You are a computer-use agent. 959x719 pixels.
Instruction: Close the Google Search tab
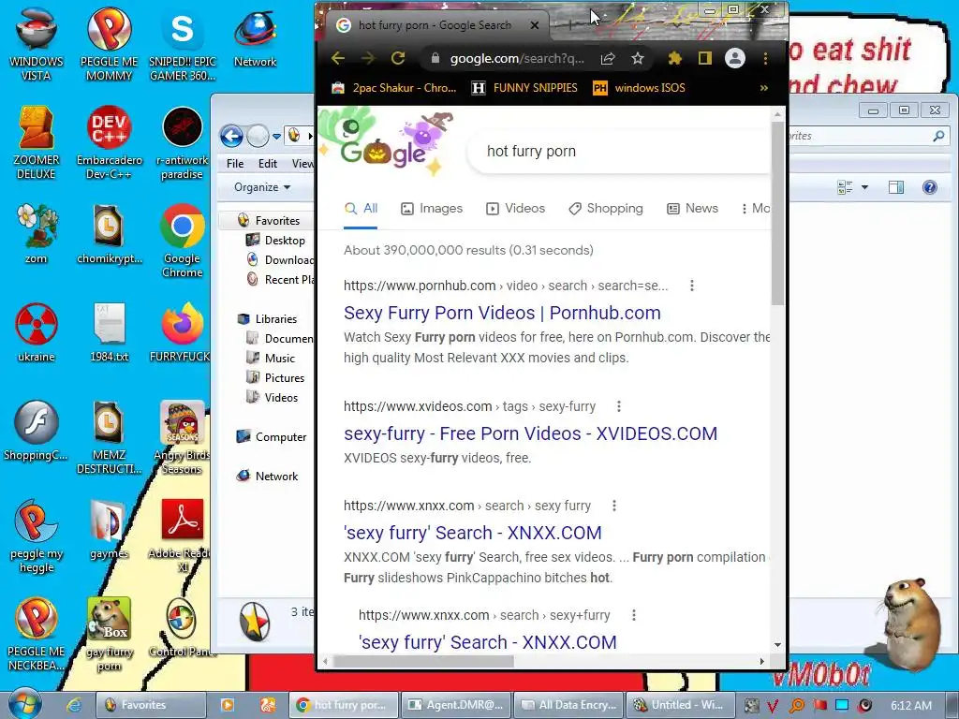click(x=535, y=25)
